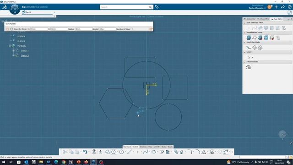Expand the Sketch.1 tree node

tap(13, 51)
